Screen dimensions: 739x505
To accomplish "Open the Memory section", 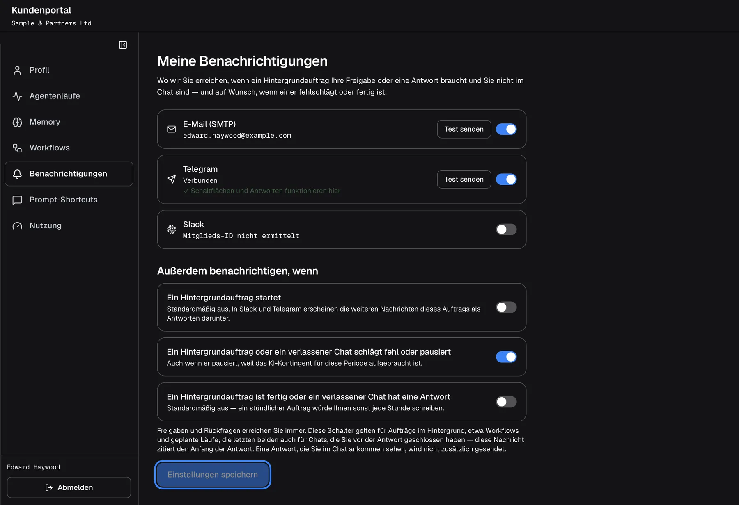I will 69,122.
